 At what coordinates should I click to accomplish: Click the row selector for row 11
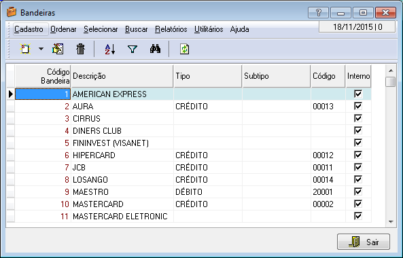pos(11,217)
